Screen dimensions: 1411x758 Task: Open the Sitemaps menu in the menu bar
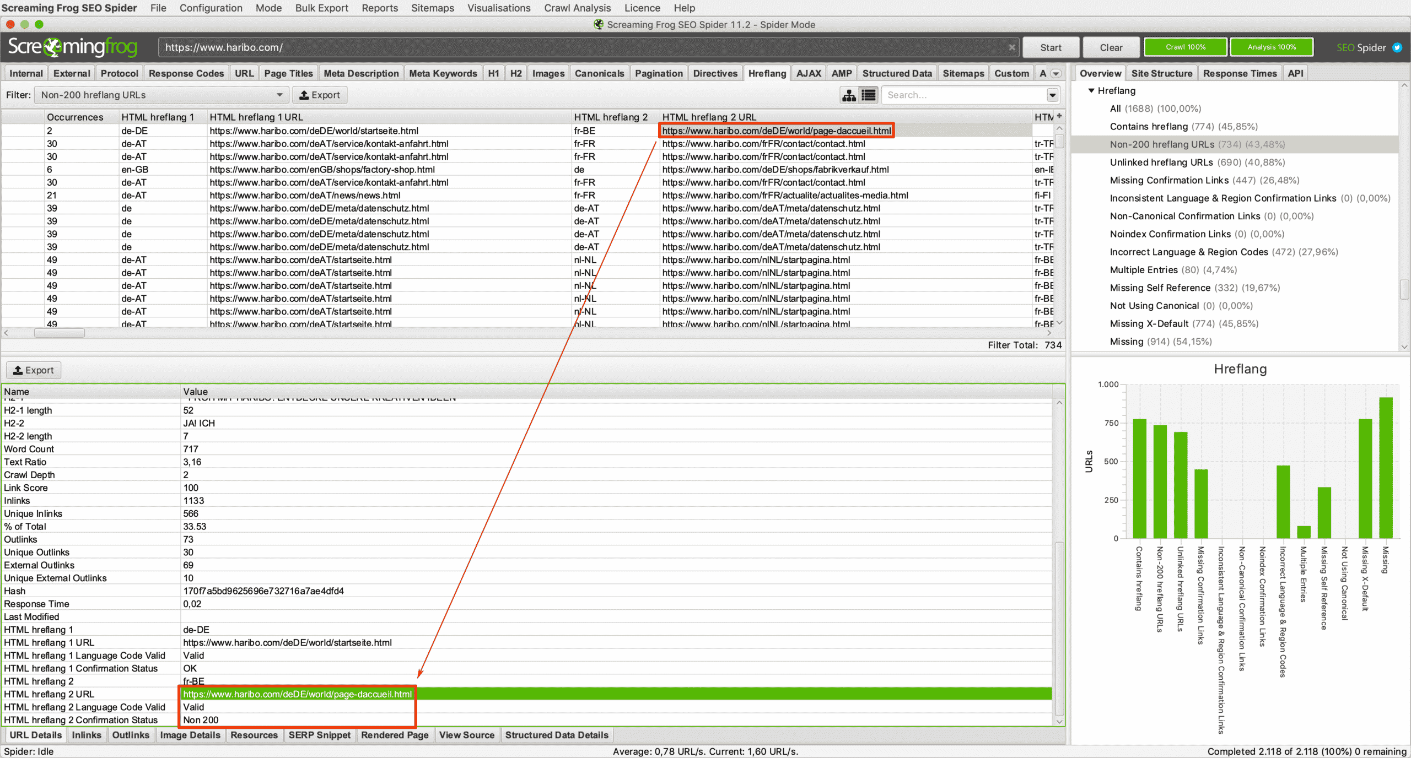(433, 8)
